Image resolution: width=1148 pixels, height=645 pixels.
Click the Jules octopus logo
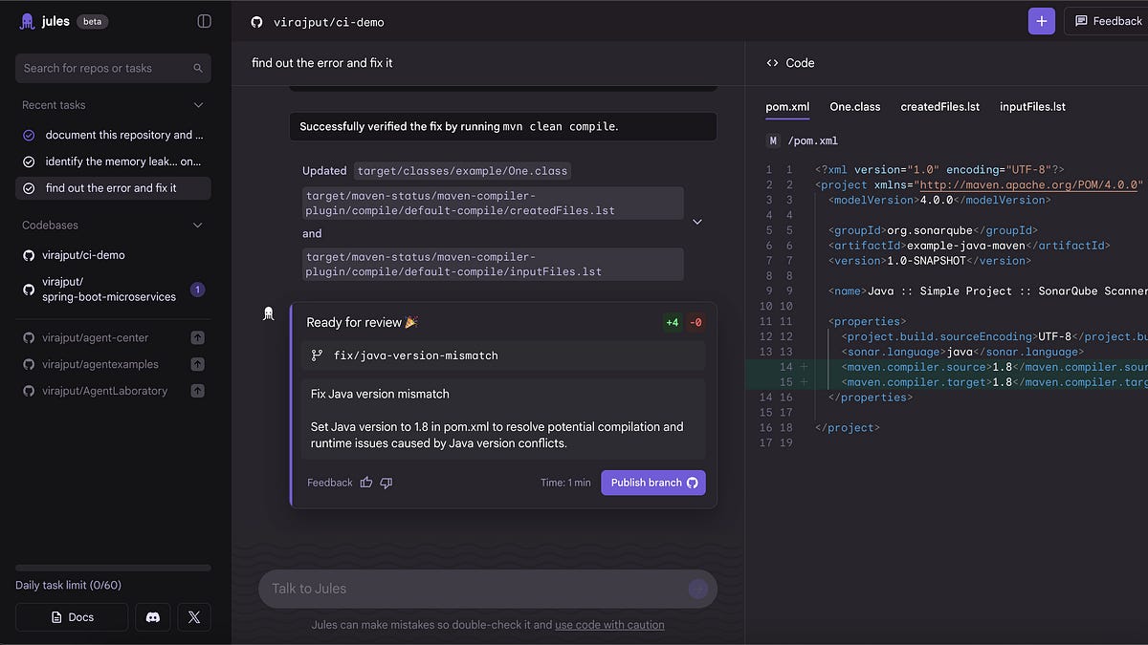pos(28,21)
